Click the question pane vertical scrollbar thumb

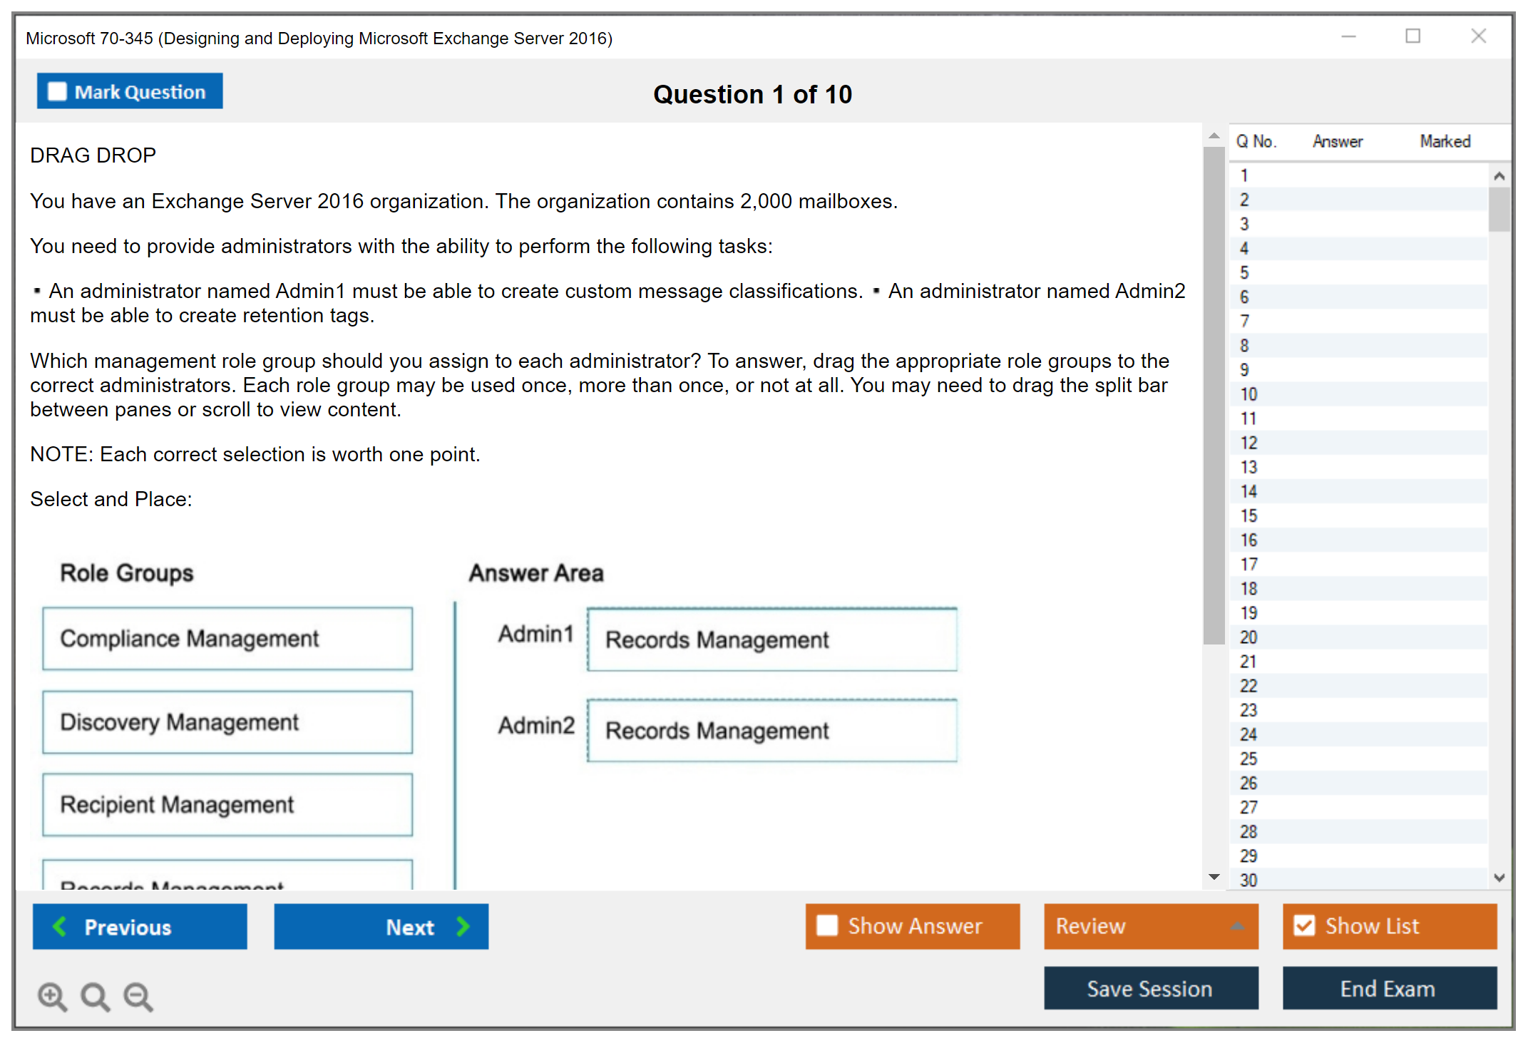tap(1214, 396)
